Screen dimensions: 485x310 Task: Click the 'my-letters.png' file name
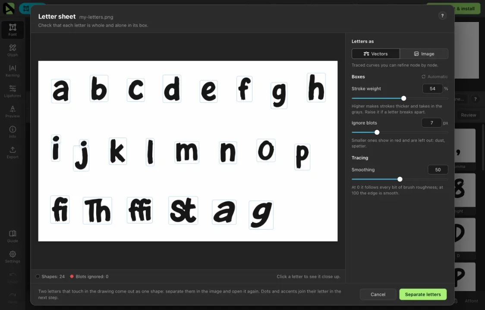click(x=96, y=17)
